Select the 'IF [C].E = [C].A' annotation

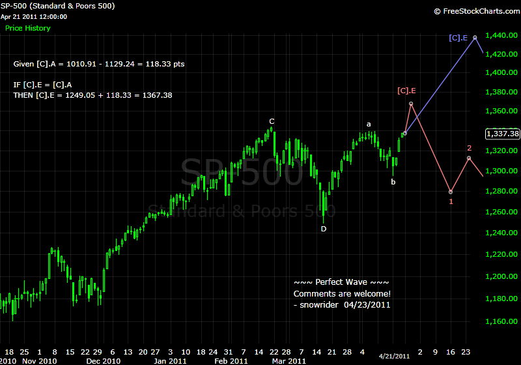[42, 85]
